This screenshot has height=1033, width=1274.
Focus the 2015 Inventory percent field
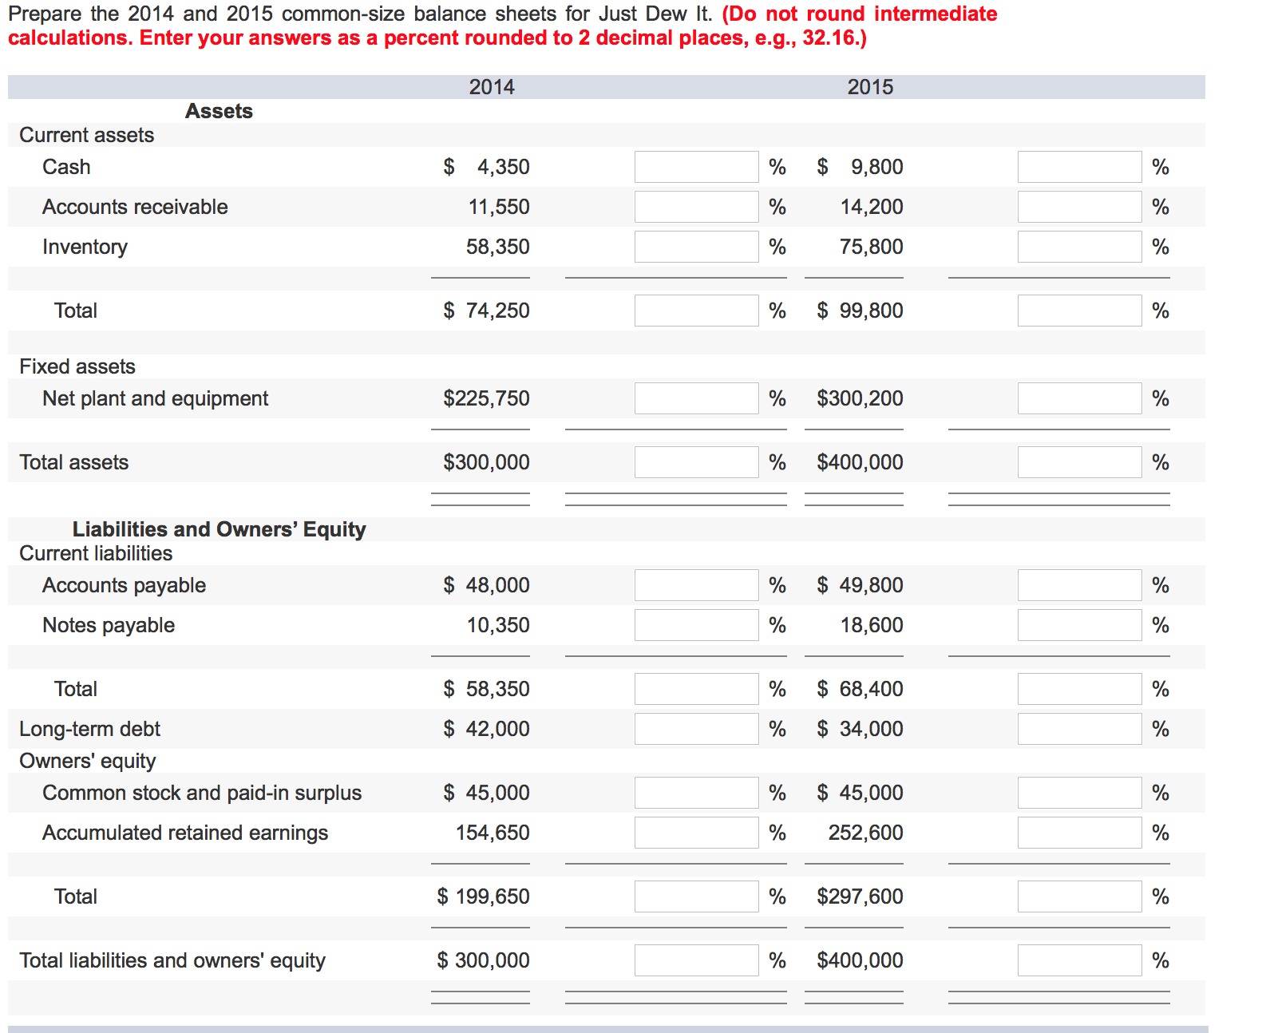[x=1079, y=247]
